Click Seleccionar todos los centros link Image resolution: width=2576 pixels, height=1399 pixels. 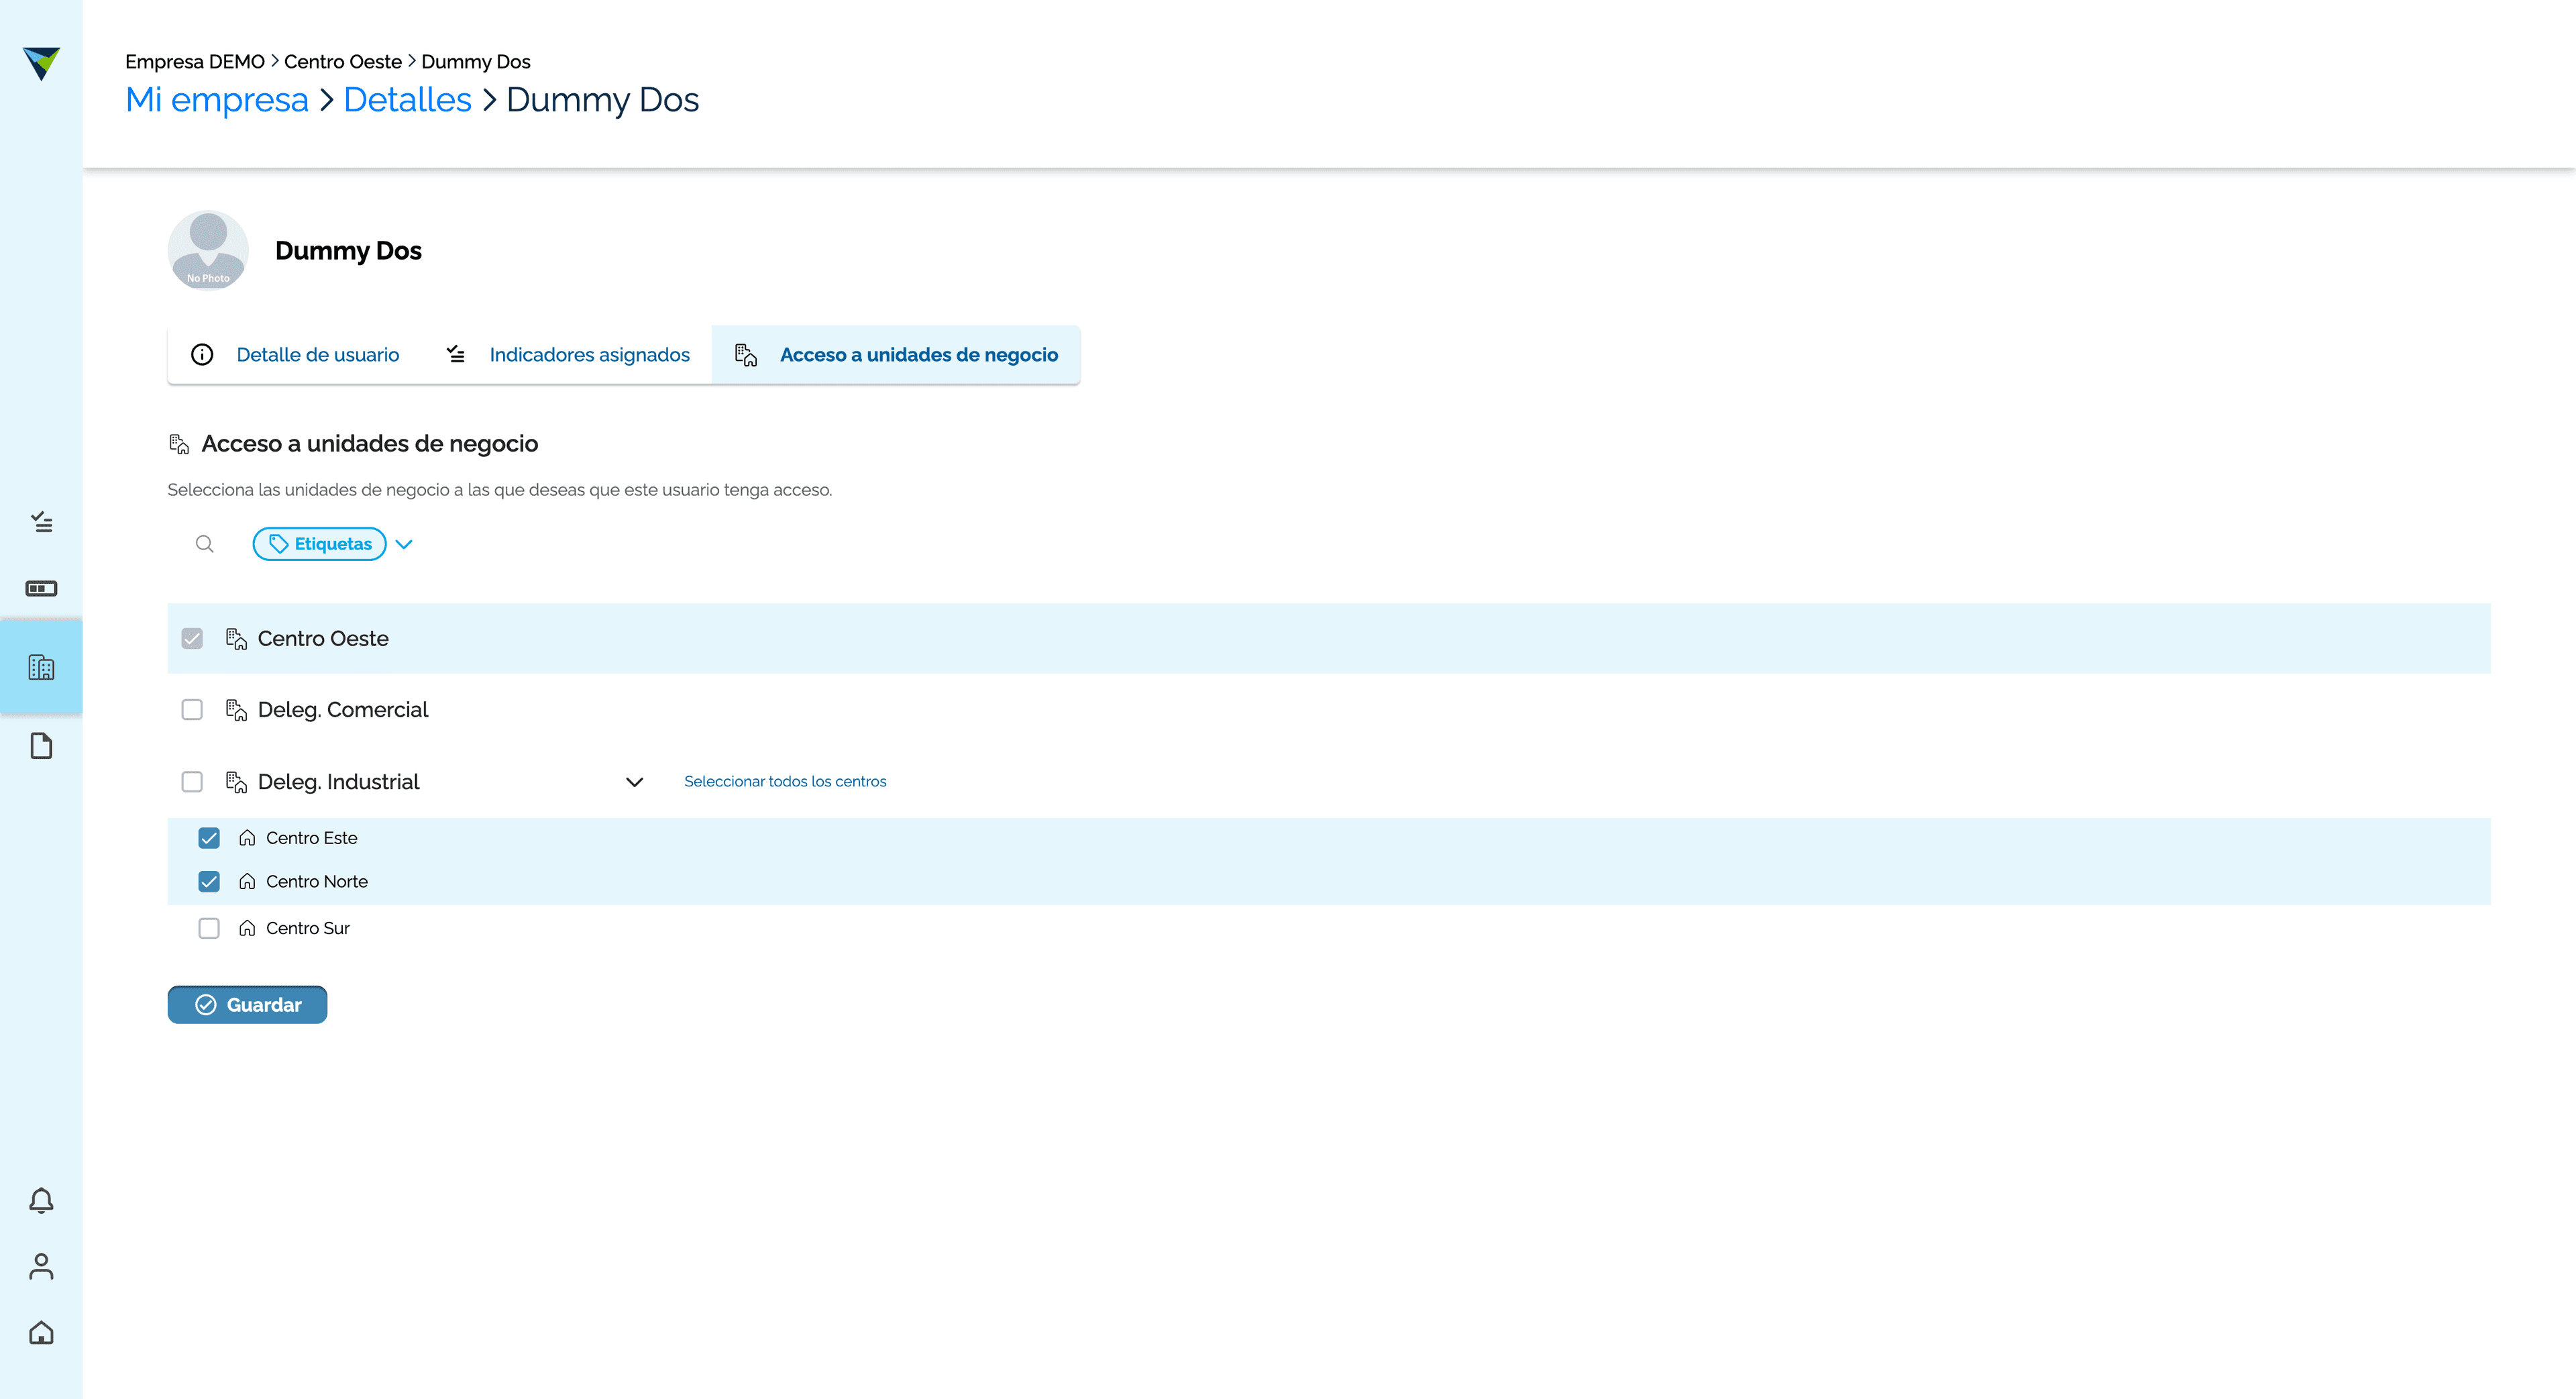pos(785,782)
